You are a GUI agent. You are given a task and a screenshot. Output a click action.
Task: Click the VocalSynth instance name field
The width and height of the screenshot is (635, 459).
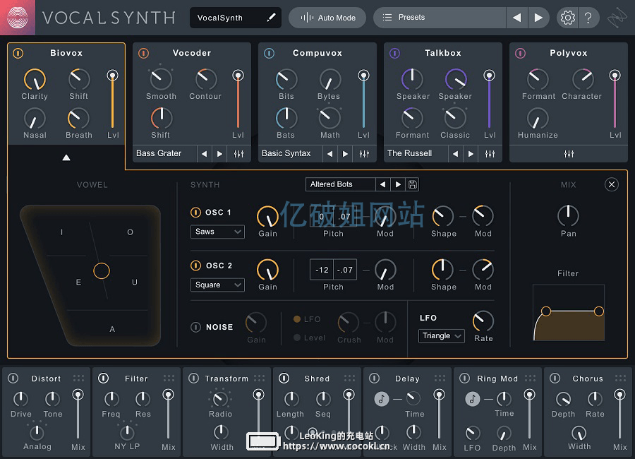click(235, 18)
